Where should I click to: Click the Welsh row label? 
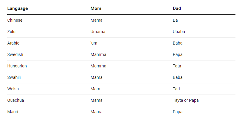(x=13, y=89)
